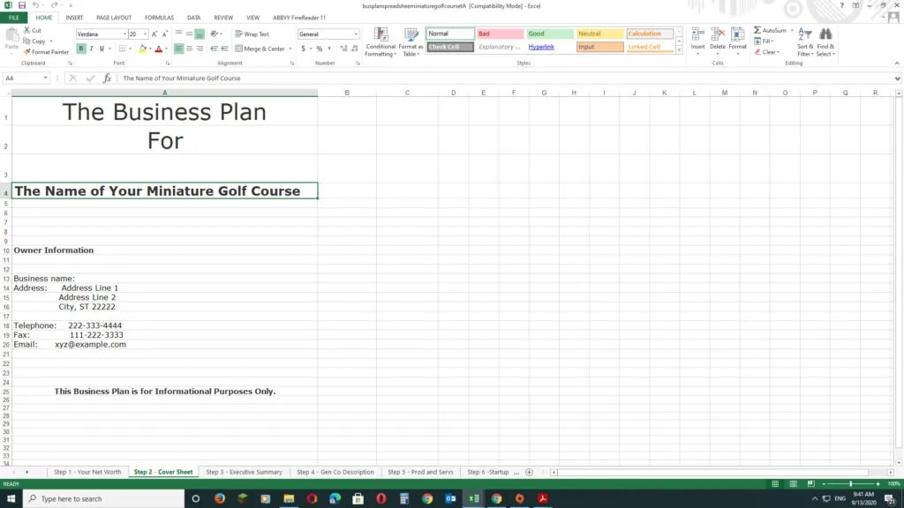Open sheet tab Step 3 - Executive Summary

point(244,472)
